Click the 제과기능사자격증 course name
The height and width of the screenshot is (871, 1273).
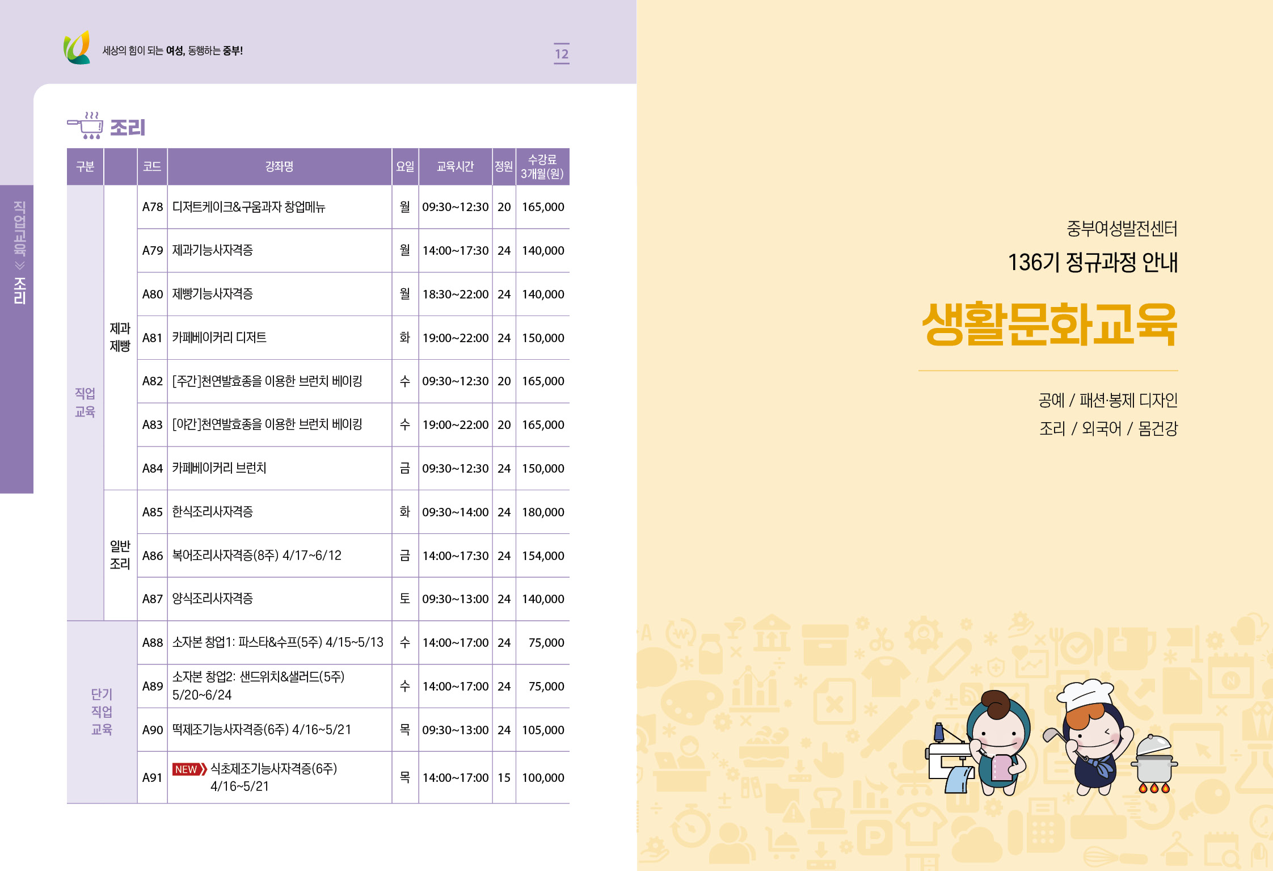213,250
